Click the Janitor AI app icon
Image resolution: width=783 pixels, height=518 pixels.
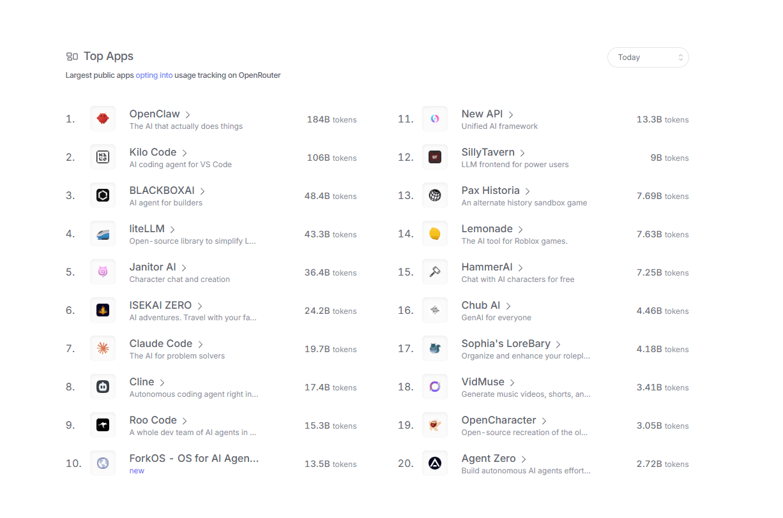pos(103,272)
